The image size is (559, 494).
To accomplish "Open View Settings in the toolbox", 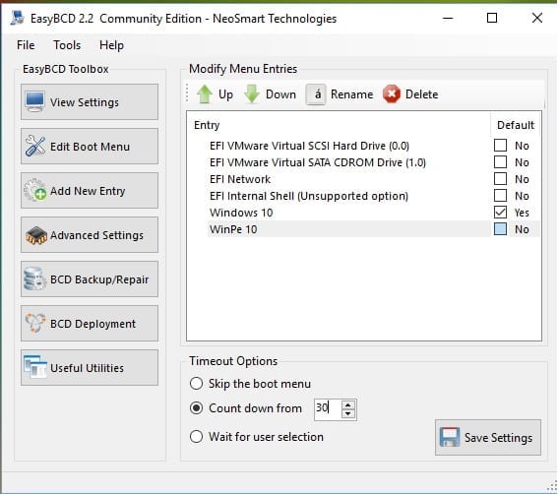I will click(x=90, y=102).
